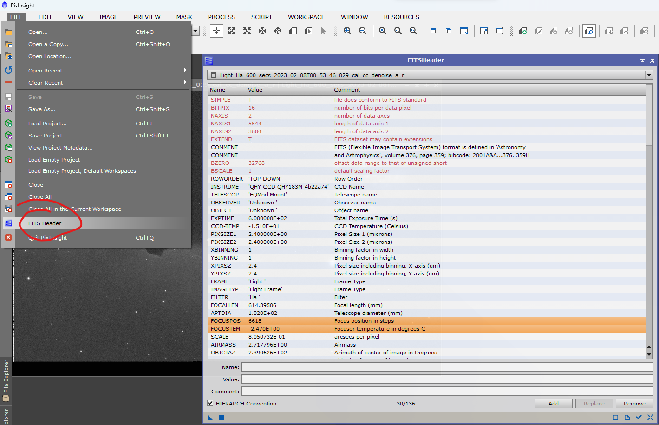The width and height of the screenshot is (659, 425).
Task: Click the new preview icon with green plus
Action: [522, 31]
